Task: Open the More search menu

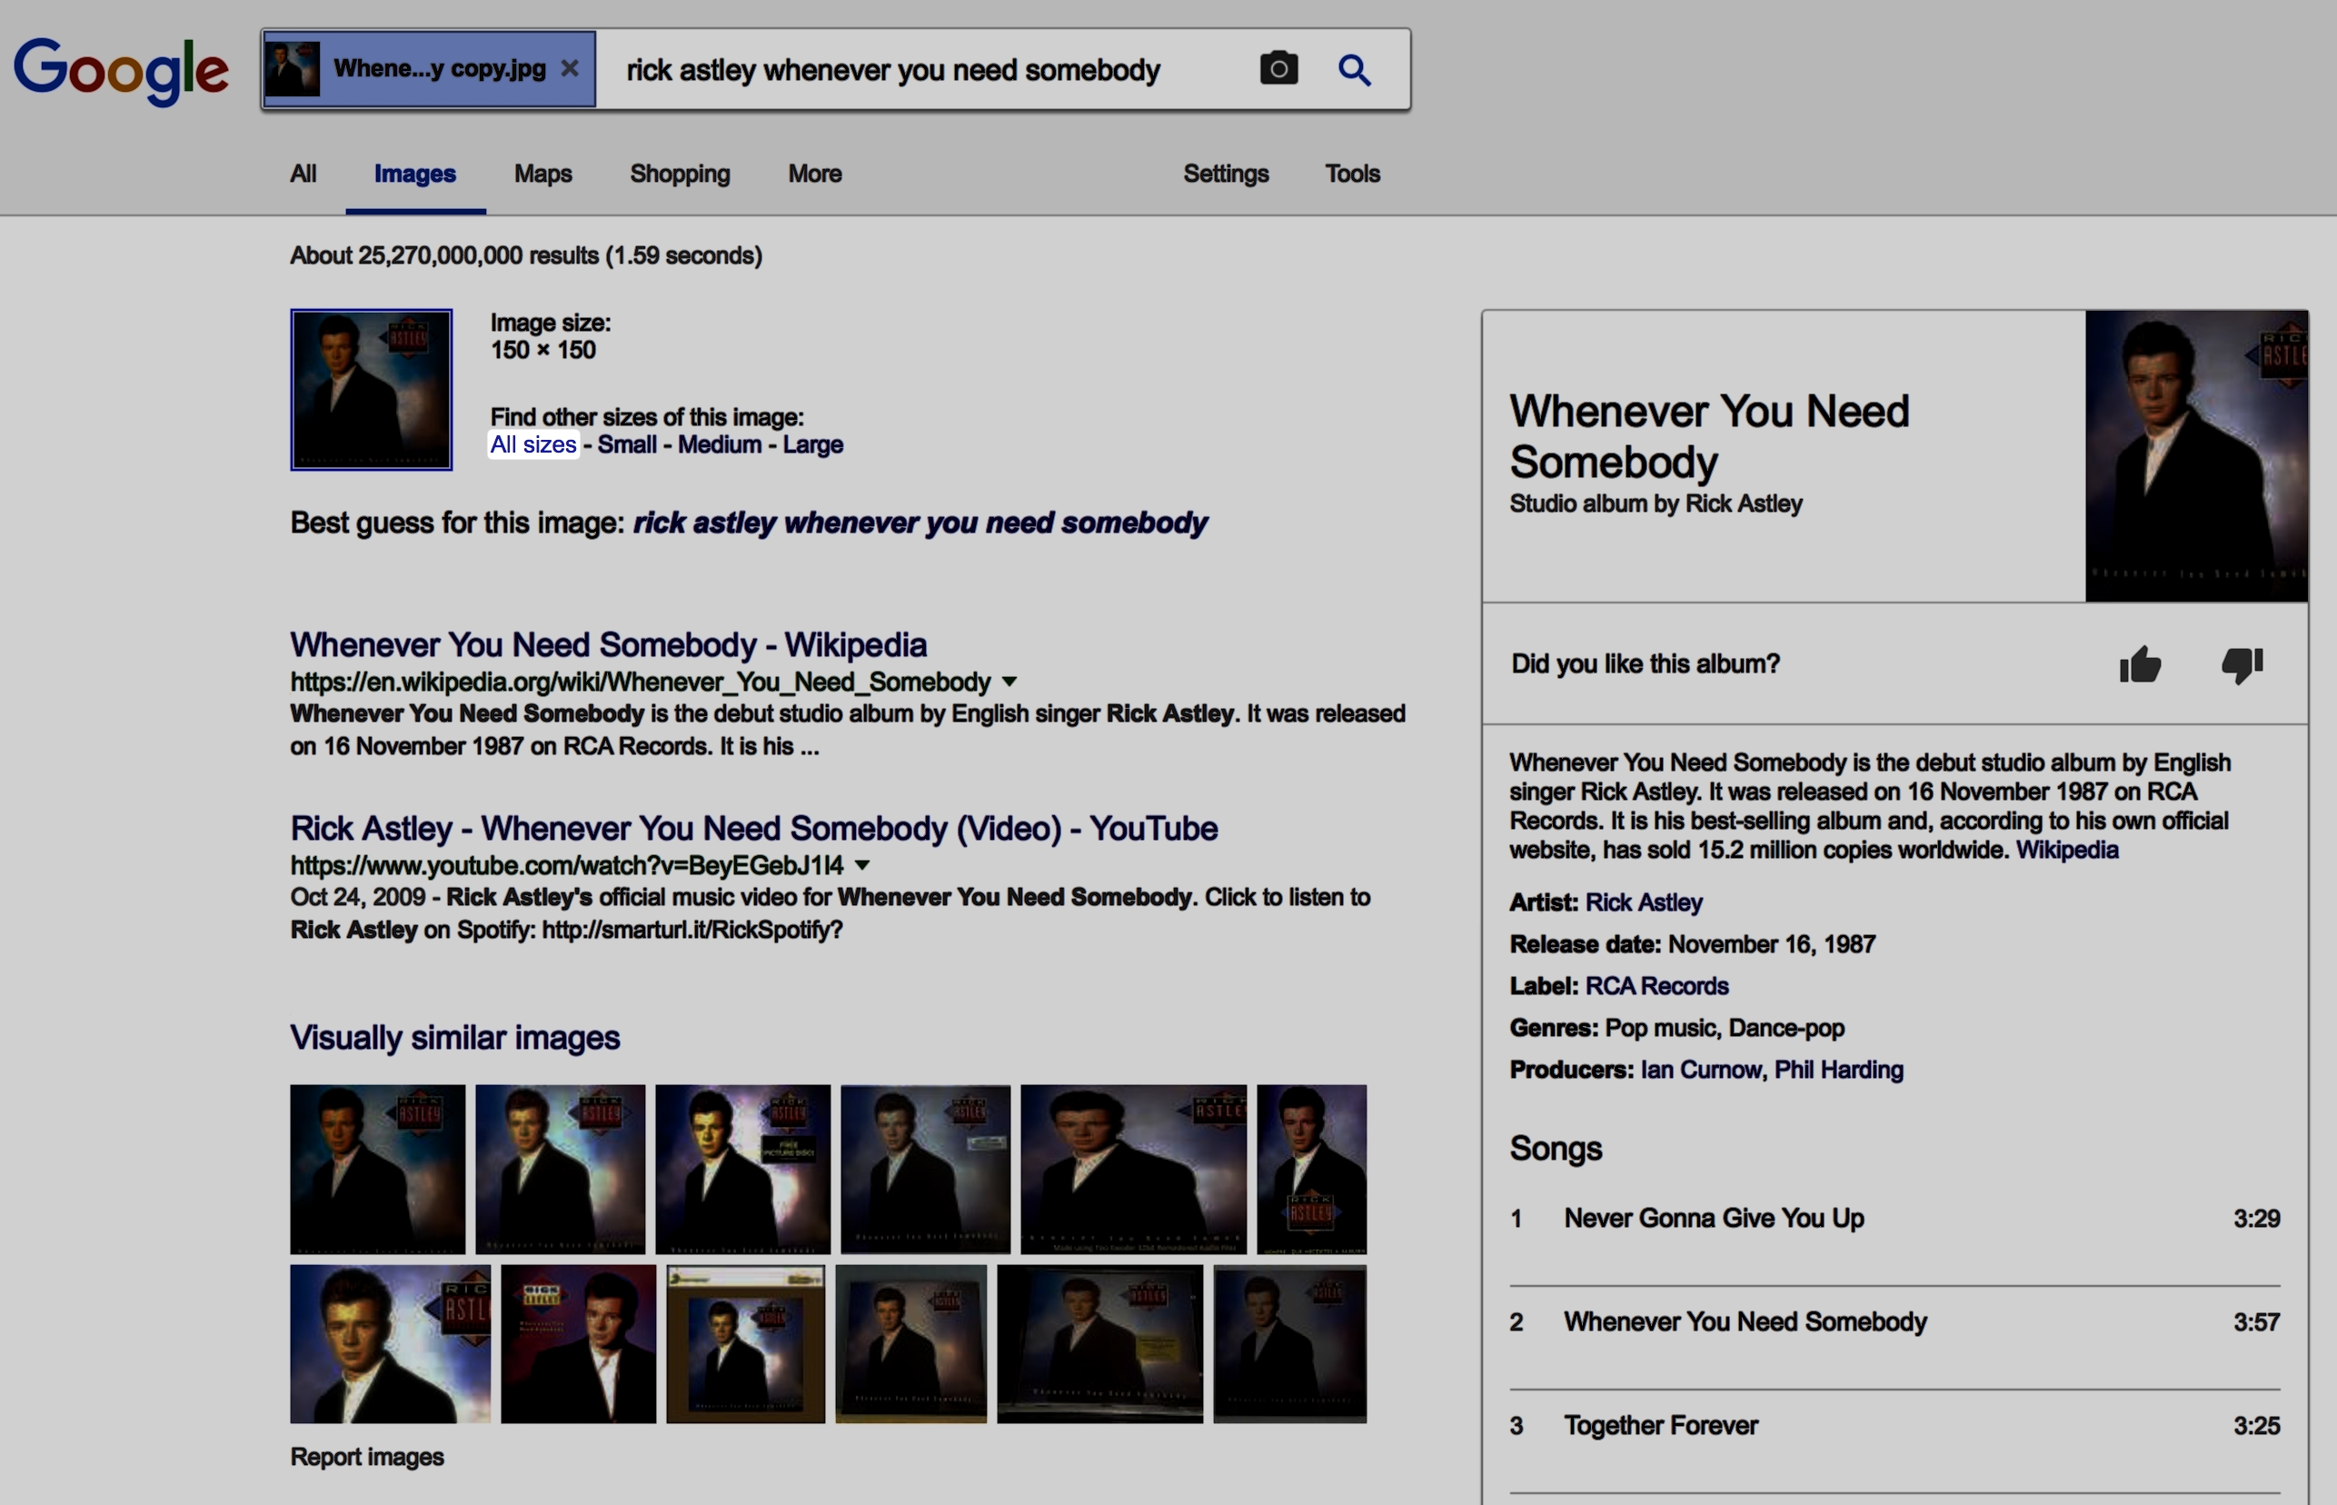Action: [x=815, y=173]
